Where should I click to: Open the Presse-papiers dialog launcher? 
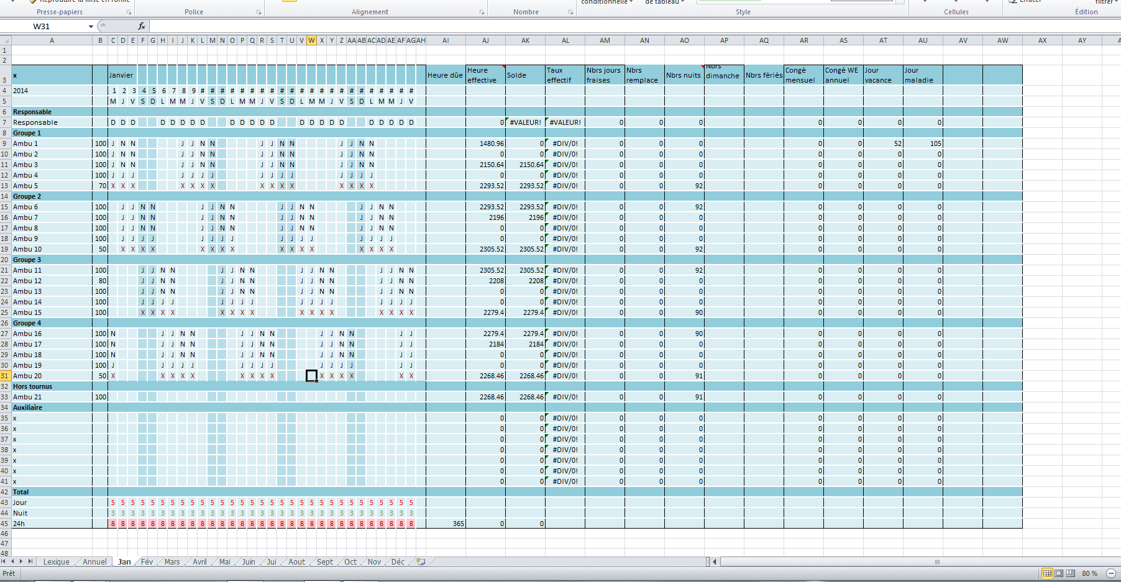[x=129, y=12]
